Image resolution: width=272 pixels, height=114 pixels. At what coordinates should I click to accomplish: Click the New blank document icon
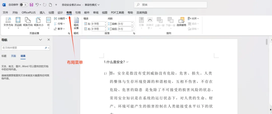[50, 5]
